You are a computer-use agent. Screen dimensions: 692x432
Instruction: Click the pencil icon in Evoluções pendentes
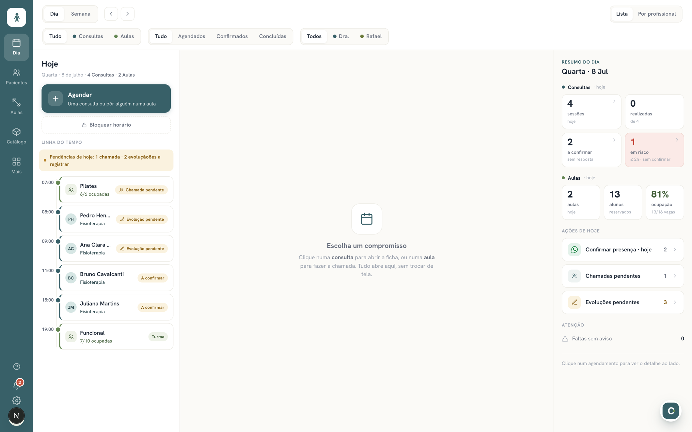point(574,302)
